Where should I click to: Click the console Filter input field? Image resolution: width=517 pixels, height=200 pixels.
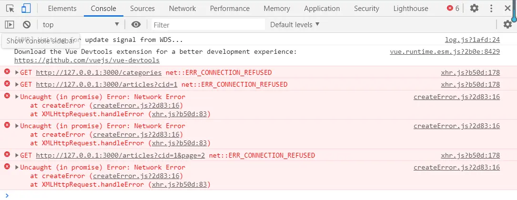(x=208, y=25)
